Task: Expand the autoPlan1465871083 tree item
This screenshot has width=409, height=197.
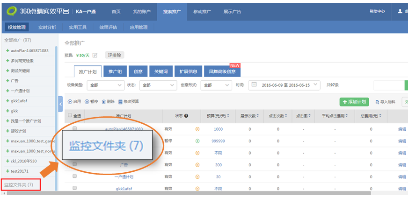Action: (7, 50)
